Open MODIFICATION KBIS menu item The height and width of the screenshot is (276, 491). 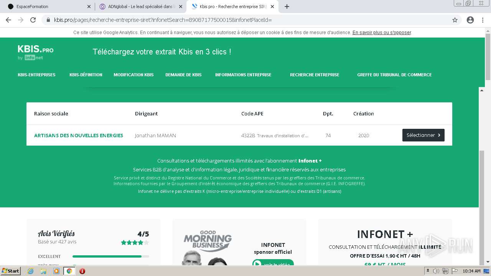pyautogui.click(x=133, y=75)
